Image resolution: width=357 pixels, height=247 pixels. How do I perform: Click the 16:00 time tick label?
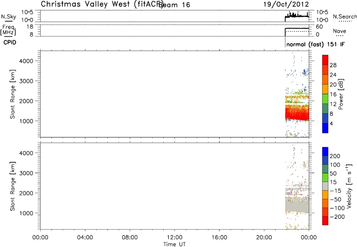click(219, 238)
